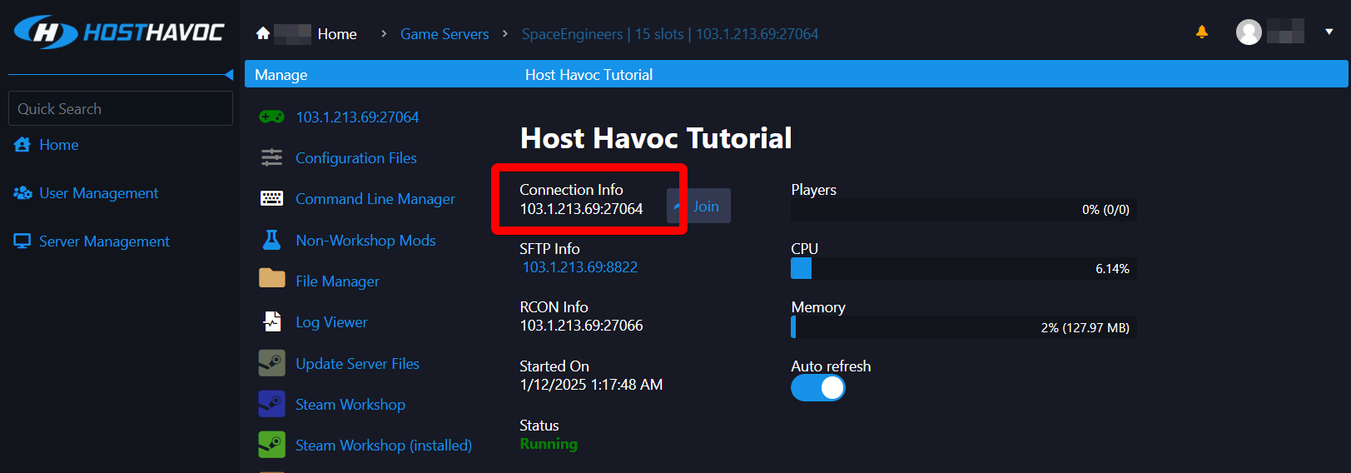Click the Server Management monitor icon
The height and width of the screenshot is (473, 1351).
[x=22, y=241]
